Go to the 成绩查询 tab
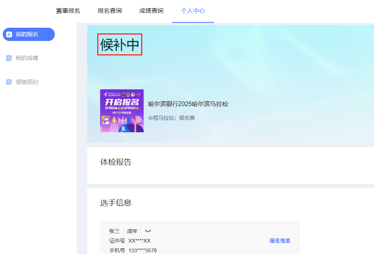This screenshot has width=374, height=254. (x=151, y=11)
